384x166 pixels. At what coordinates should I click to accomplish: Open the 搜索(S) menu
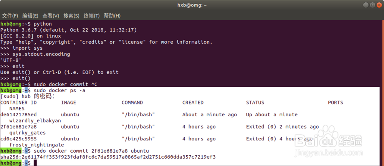click(71, 16)
